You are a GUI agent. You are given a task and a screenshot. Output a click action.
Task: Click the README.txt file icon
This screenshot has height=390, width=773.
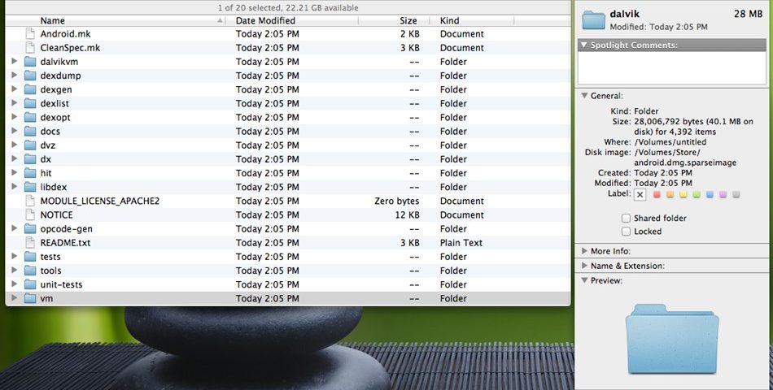pyautogui.click(x=31, y=243)
